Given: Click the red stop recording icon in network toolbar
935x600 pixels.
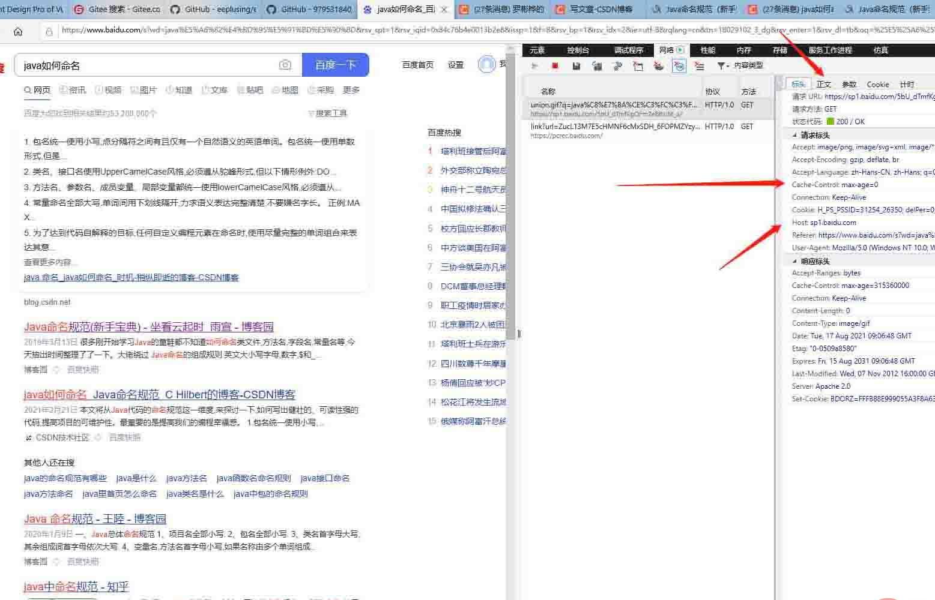Looking at the screenshot, I should tap(555, 66).
